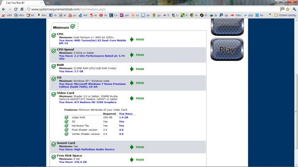Viewport: 298px width, 167px height.
Task: Open a new browser tab
Action: pyautogui.click(x=47, y=3)
